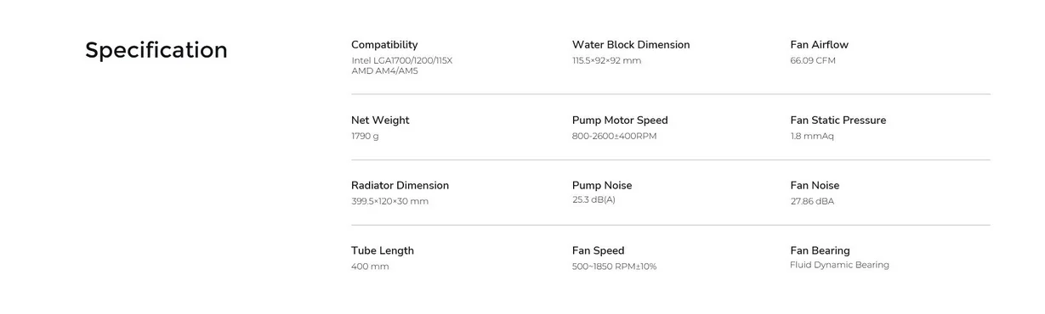This screenshot has width=1045, height=314.
Task: Click the Specification heading
Action: click(x=156, y=50)
